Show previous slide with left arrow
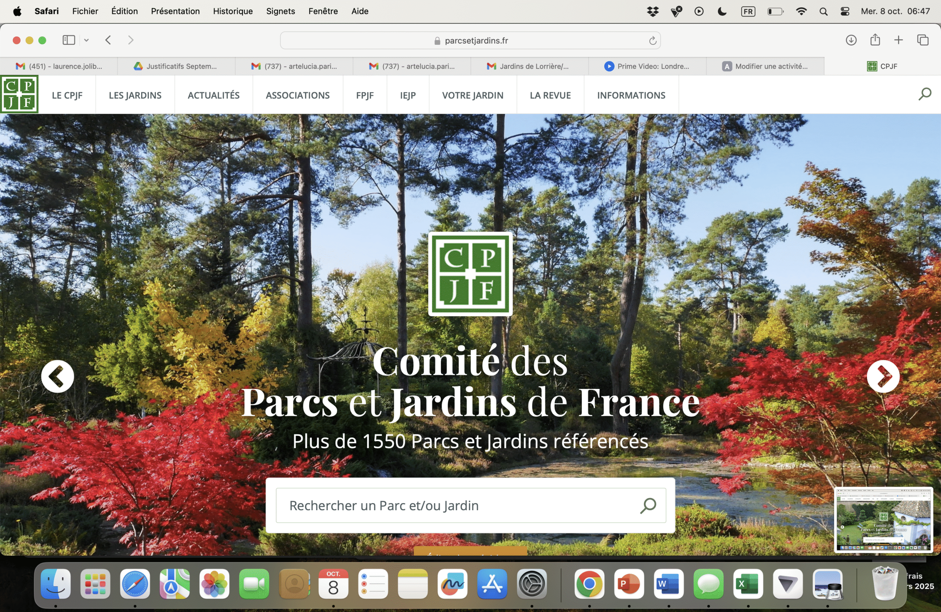The height and width of the screenshot is (612, 941). point(58,376)
